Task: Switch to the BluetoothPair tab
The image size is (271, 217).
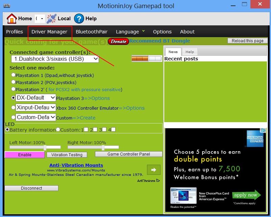Action: 92,32
